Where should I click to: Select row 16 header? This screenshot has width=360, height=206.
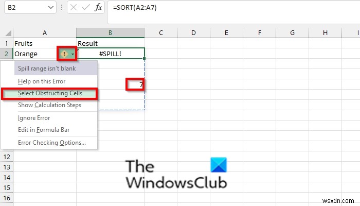7,198
